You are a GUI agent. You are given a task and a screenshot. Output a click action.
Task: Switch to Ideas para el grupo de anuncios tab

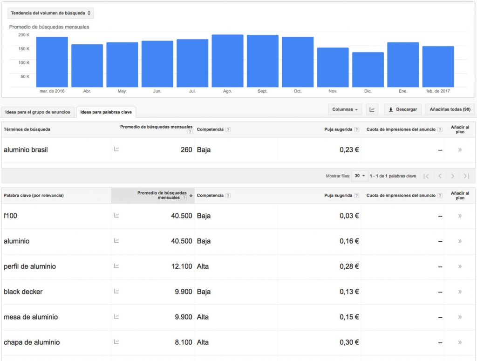pos(38,112)
